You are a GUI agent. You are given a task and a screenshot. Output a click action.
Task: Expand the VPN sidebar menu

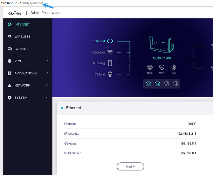47,61
